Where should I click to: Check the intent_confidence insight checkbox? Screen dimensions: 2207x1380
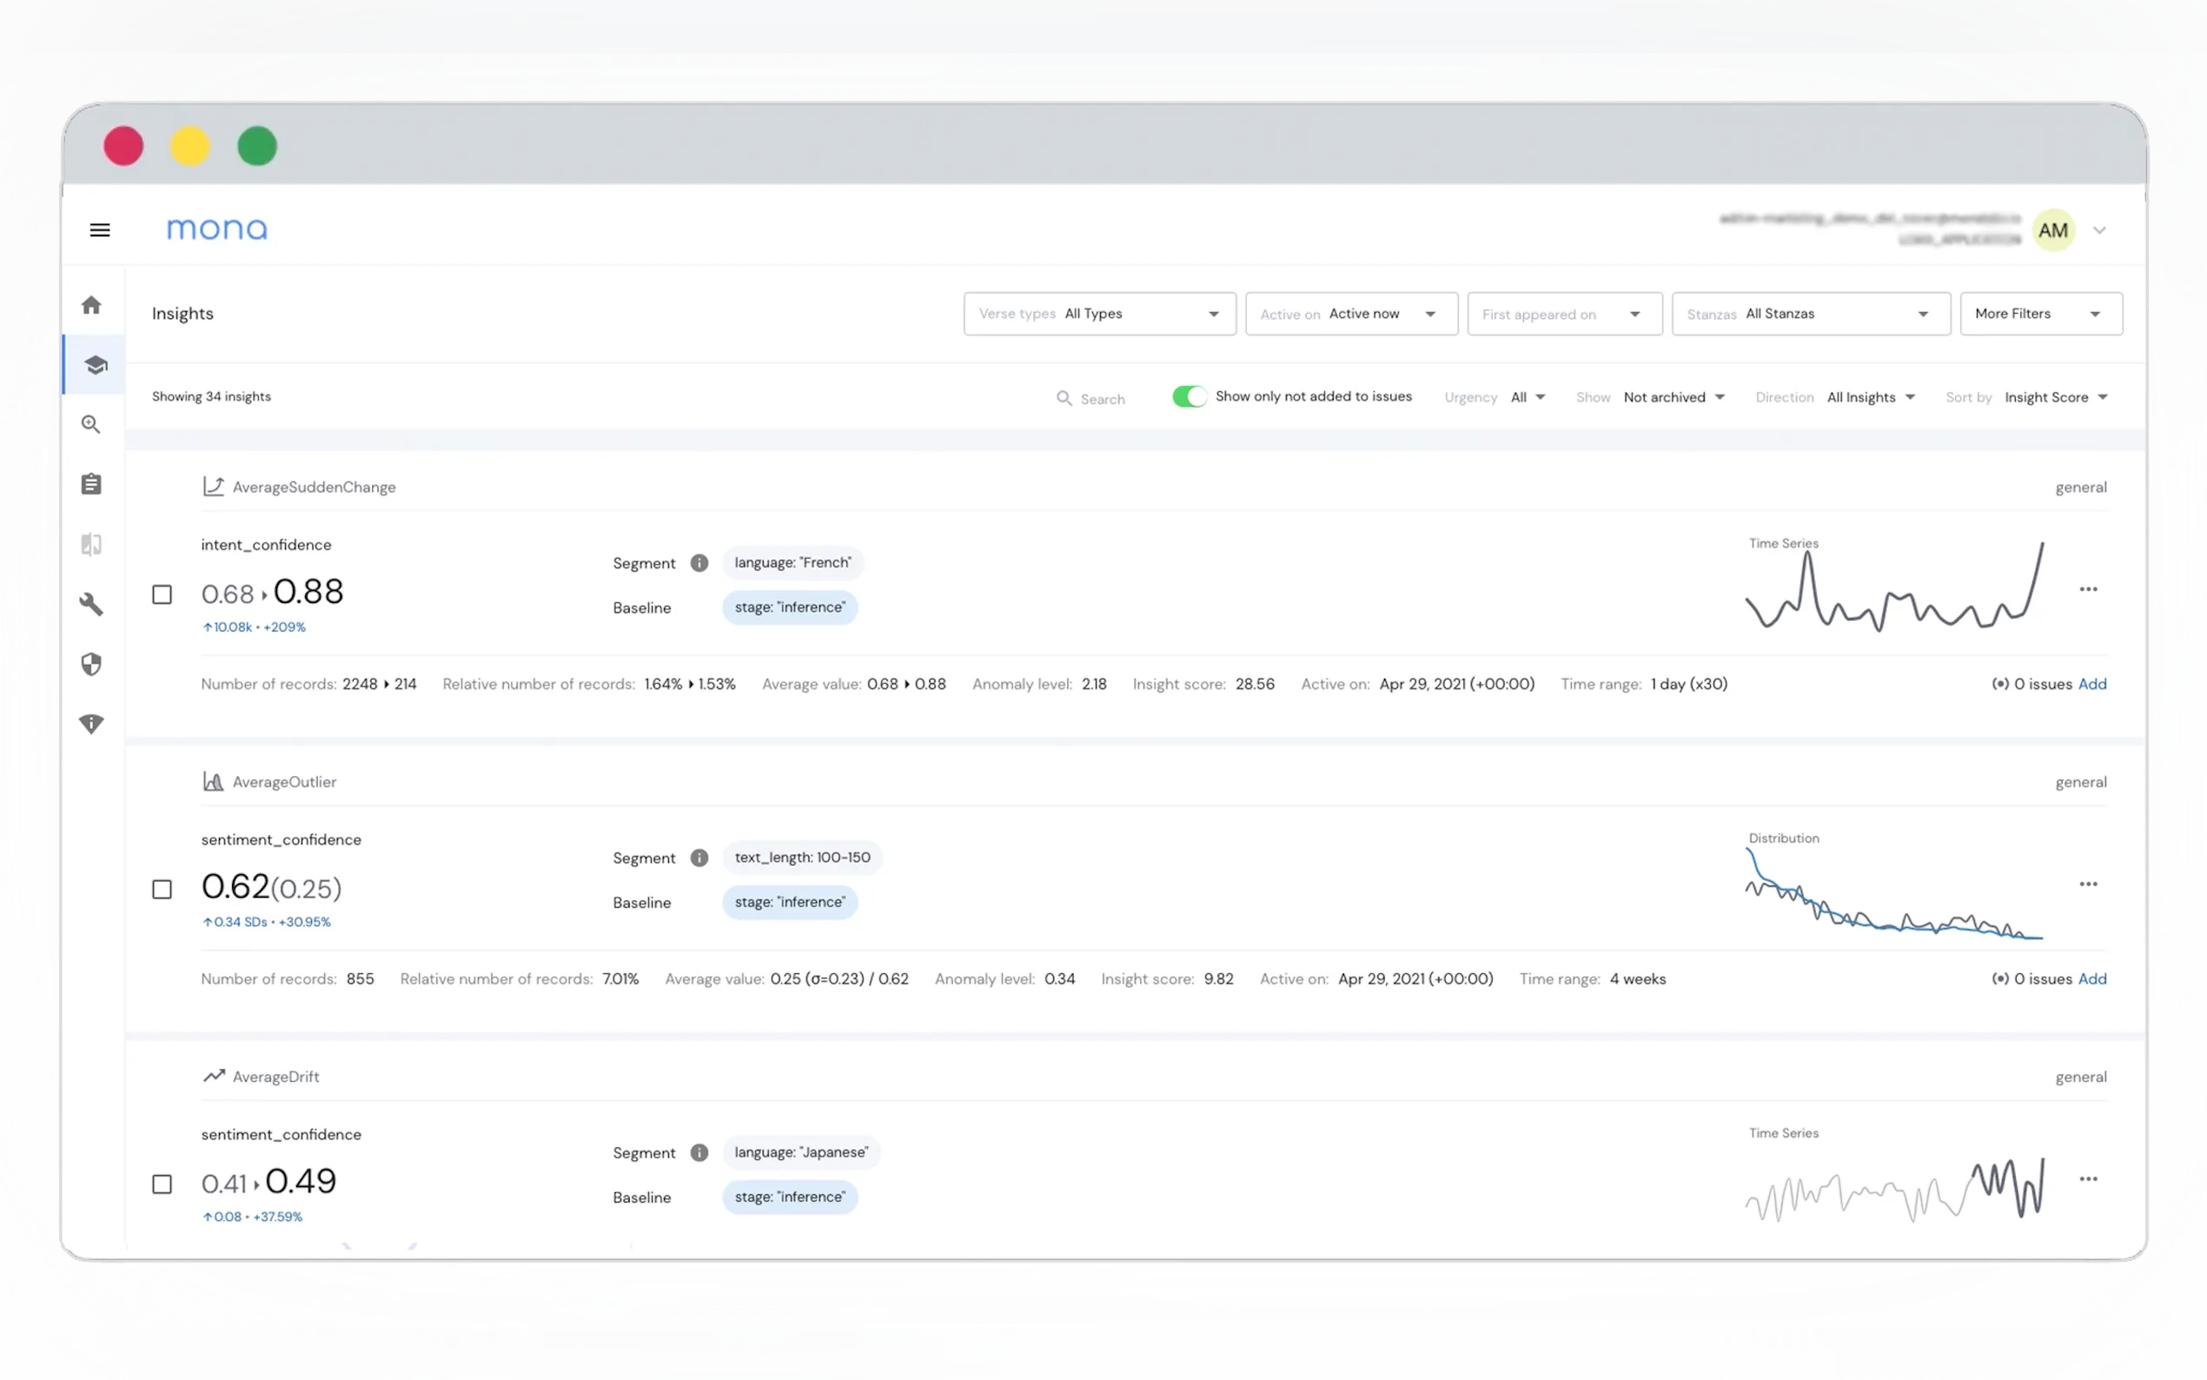click(162, 595)
